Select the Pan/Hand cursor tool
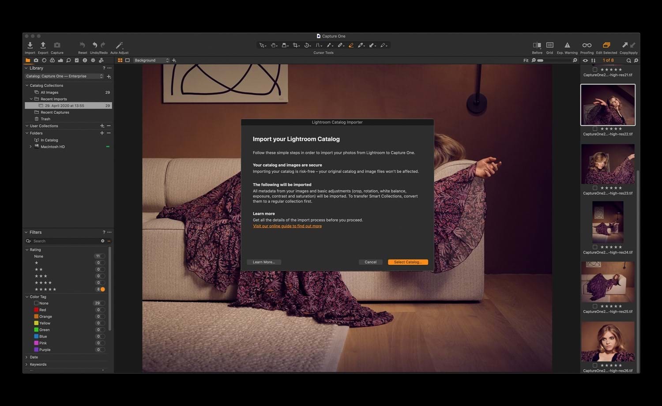The width and height of the screenshot is (662, 406). [x=274, y=45]
